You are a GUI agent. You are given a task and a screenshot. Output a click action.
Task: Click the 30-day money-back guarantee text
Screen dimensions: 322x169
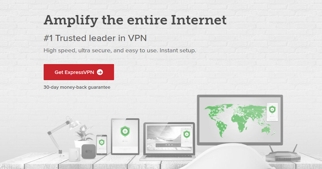[77, 87]
